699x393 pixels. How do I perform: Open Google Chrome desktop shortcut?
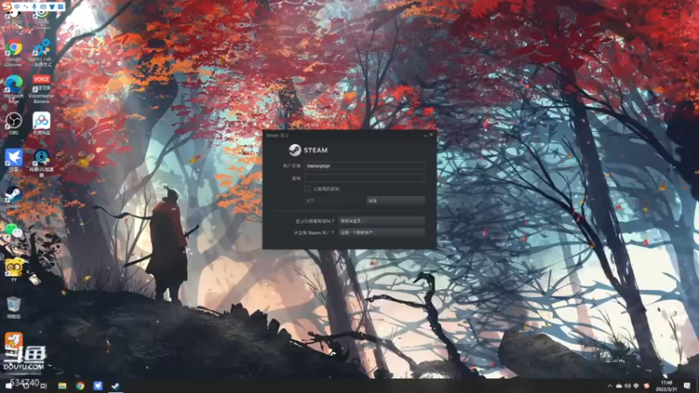point(14,52)
